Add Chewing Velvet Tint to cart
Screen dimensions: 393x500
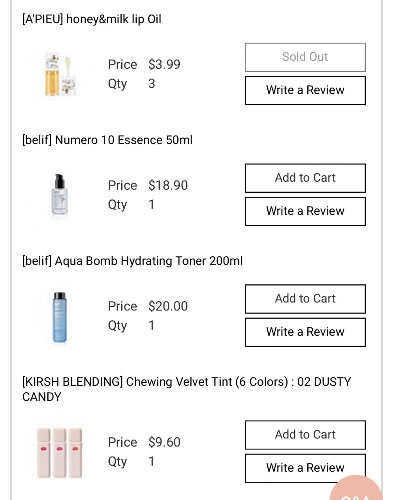pos(305,435)
